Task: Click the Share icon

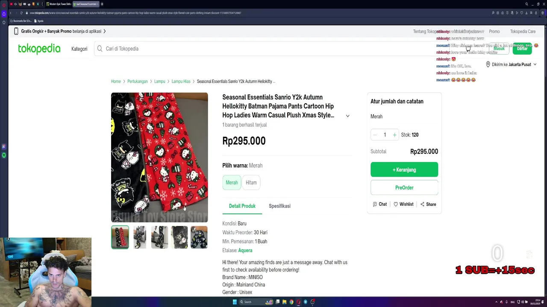Action: click(x=422, y=204)
